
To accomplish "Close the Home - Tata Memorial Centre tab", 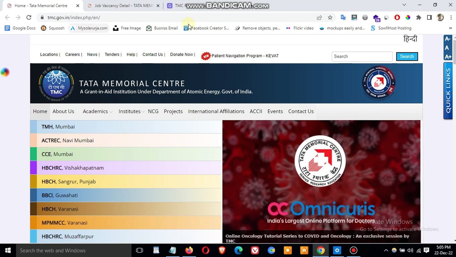I will pos(78,6).
